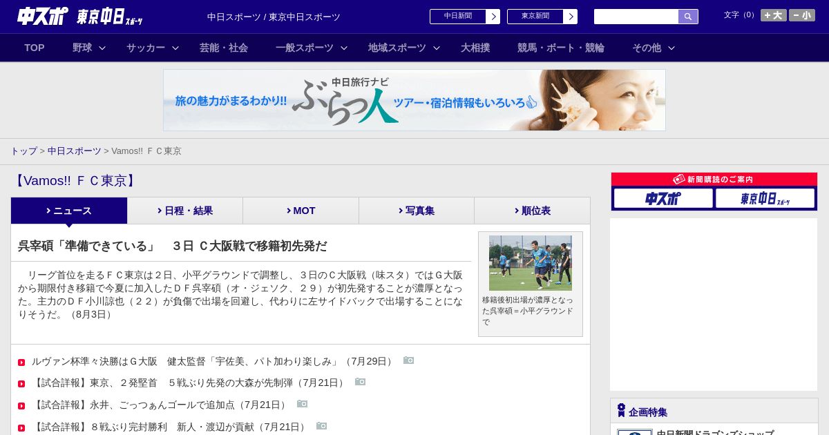Switch to 写真集 tab

(x=417, y=211)
